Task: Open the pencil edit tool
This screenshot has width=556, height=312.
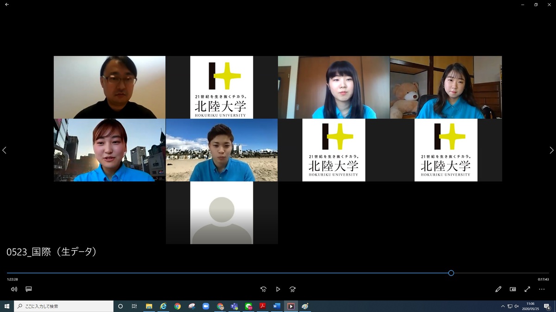Action: pyautogui.click(x=498, y=289)
